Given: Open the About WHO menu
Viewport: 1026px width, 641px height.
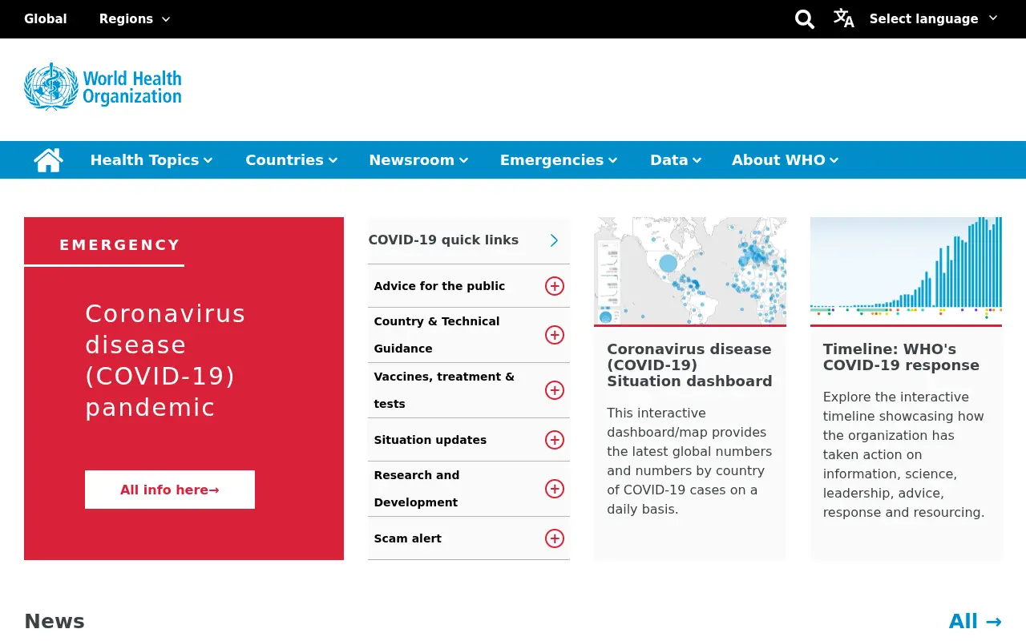Looking at the screenshot, I should (x=786, y=160).
